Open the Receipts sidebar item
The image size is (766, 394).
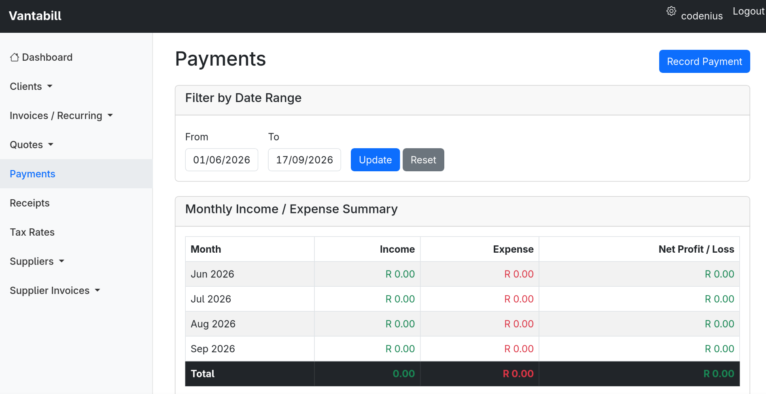(x=30, y=203)
